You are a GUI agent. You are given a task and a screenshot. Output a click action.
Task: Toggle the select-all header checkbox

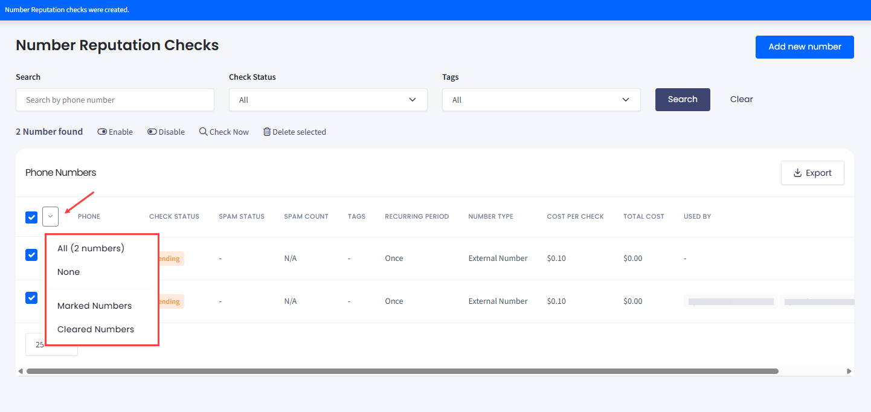(31, 217)
